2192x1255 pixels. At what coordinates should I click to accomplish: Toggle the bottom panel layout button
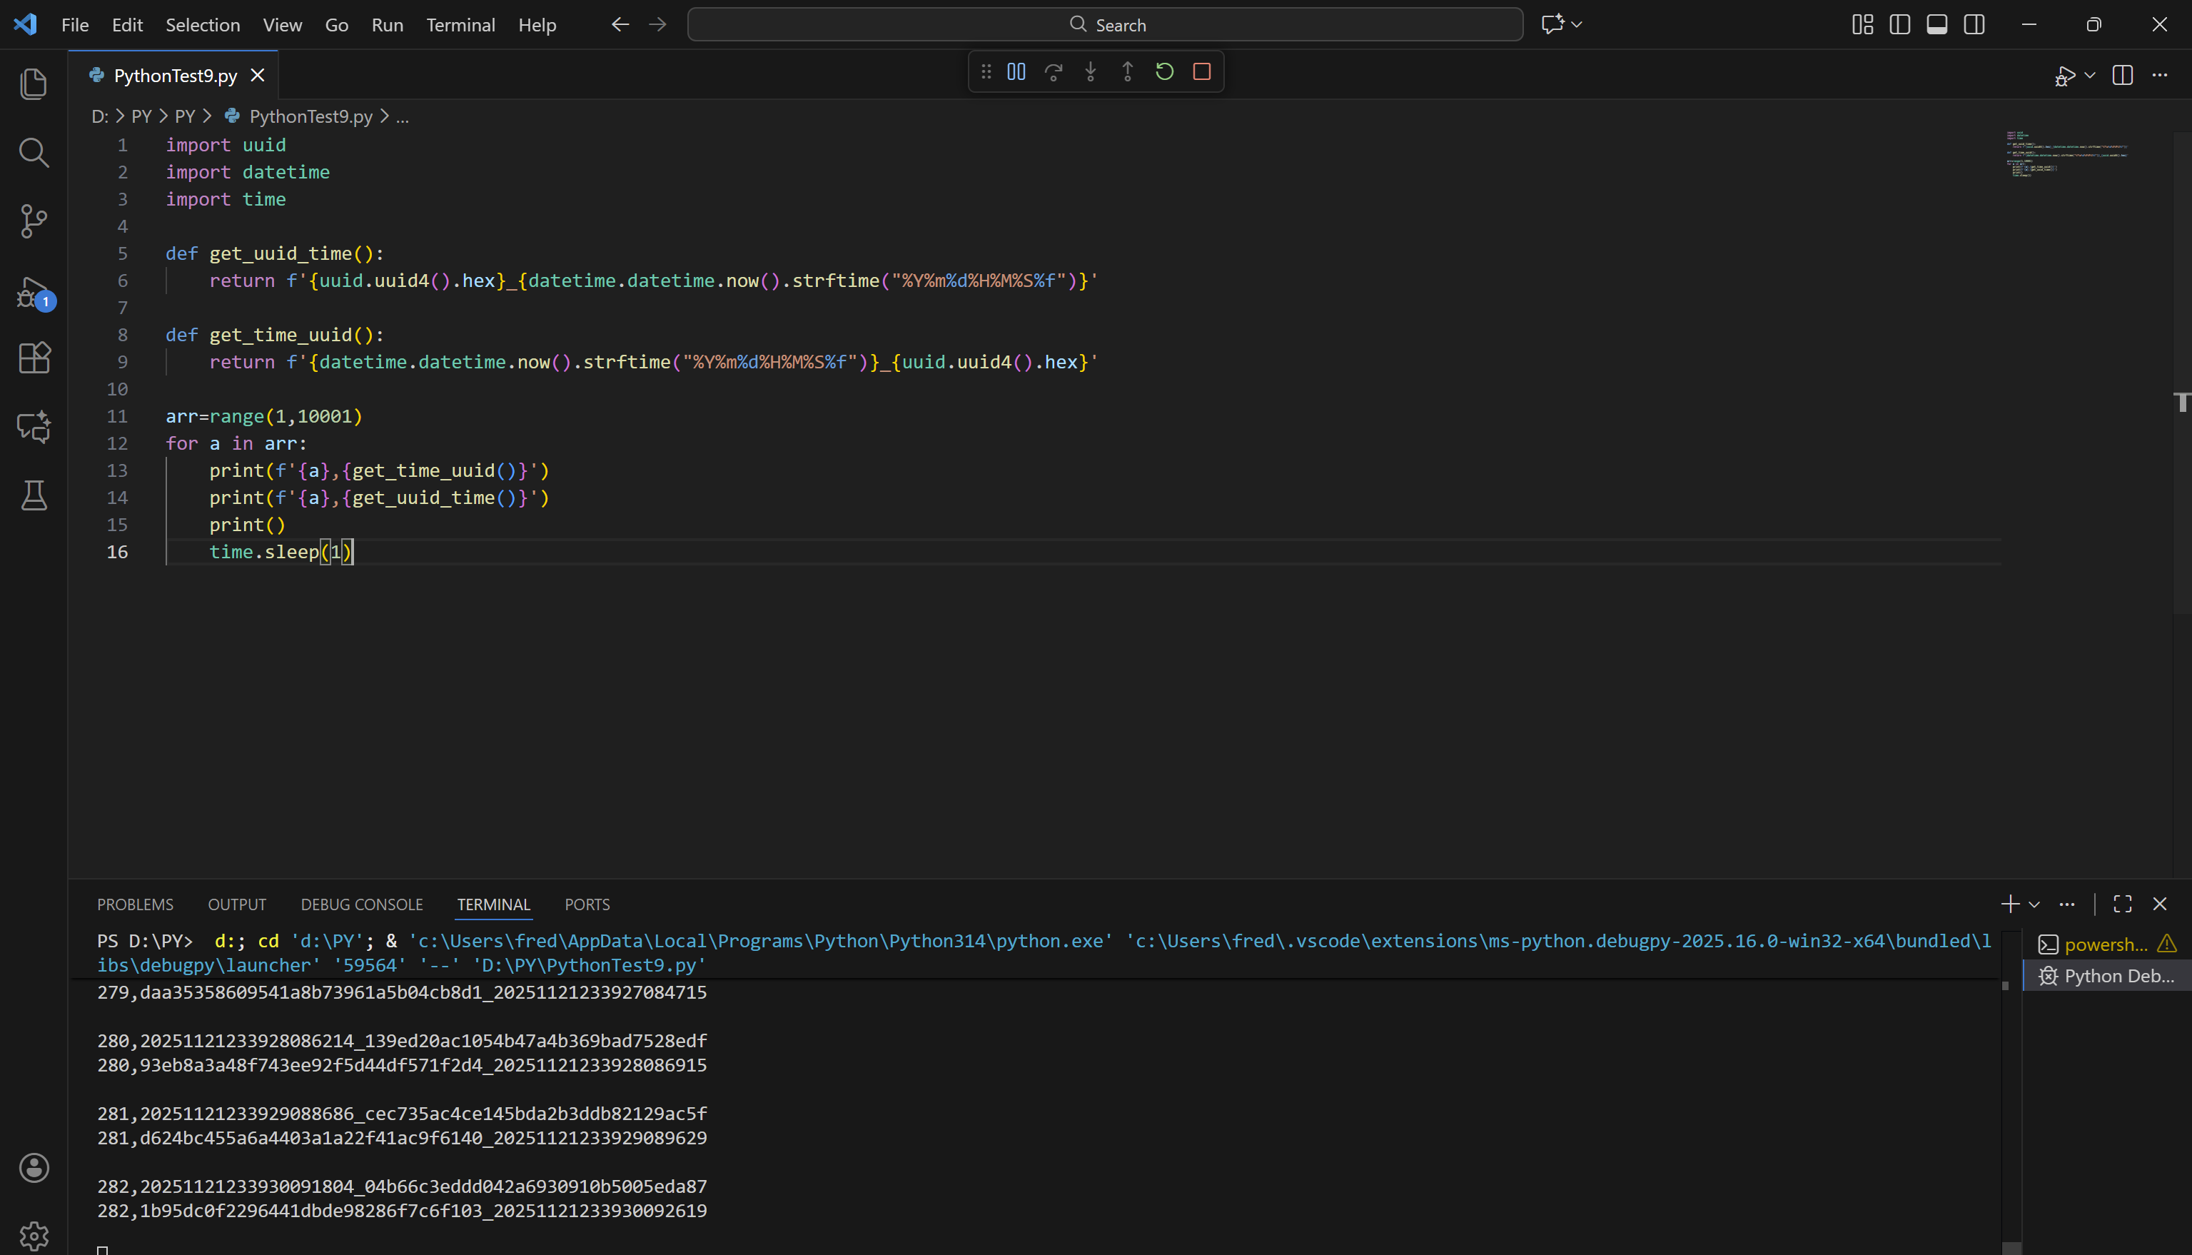click(x=1937, y=25)
